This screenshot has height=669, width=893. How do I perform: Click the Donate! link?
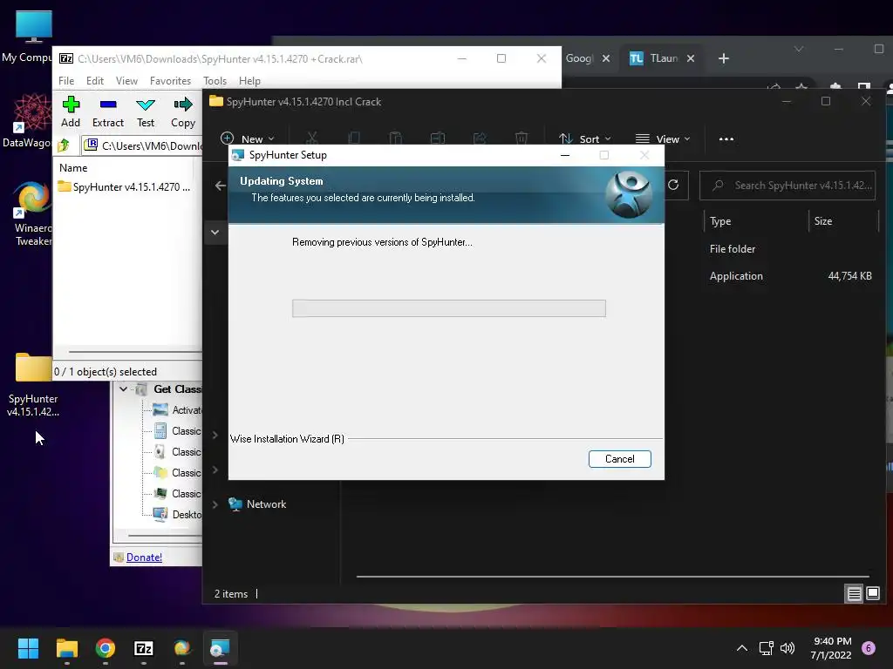click(144, 557)
